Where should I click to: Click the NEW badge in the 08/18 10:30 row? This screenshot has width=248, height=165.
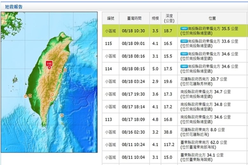pyautogui.click(x=184, y=28)
